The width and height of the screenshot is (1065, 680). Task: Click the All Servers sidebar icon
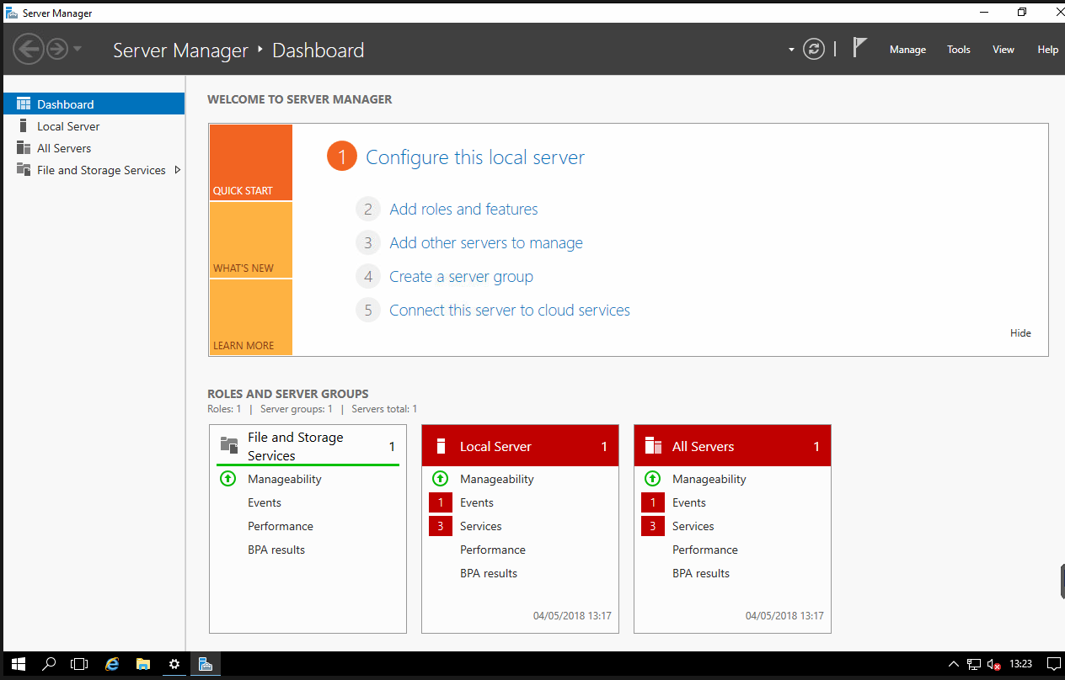coord(24,148)
